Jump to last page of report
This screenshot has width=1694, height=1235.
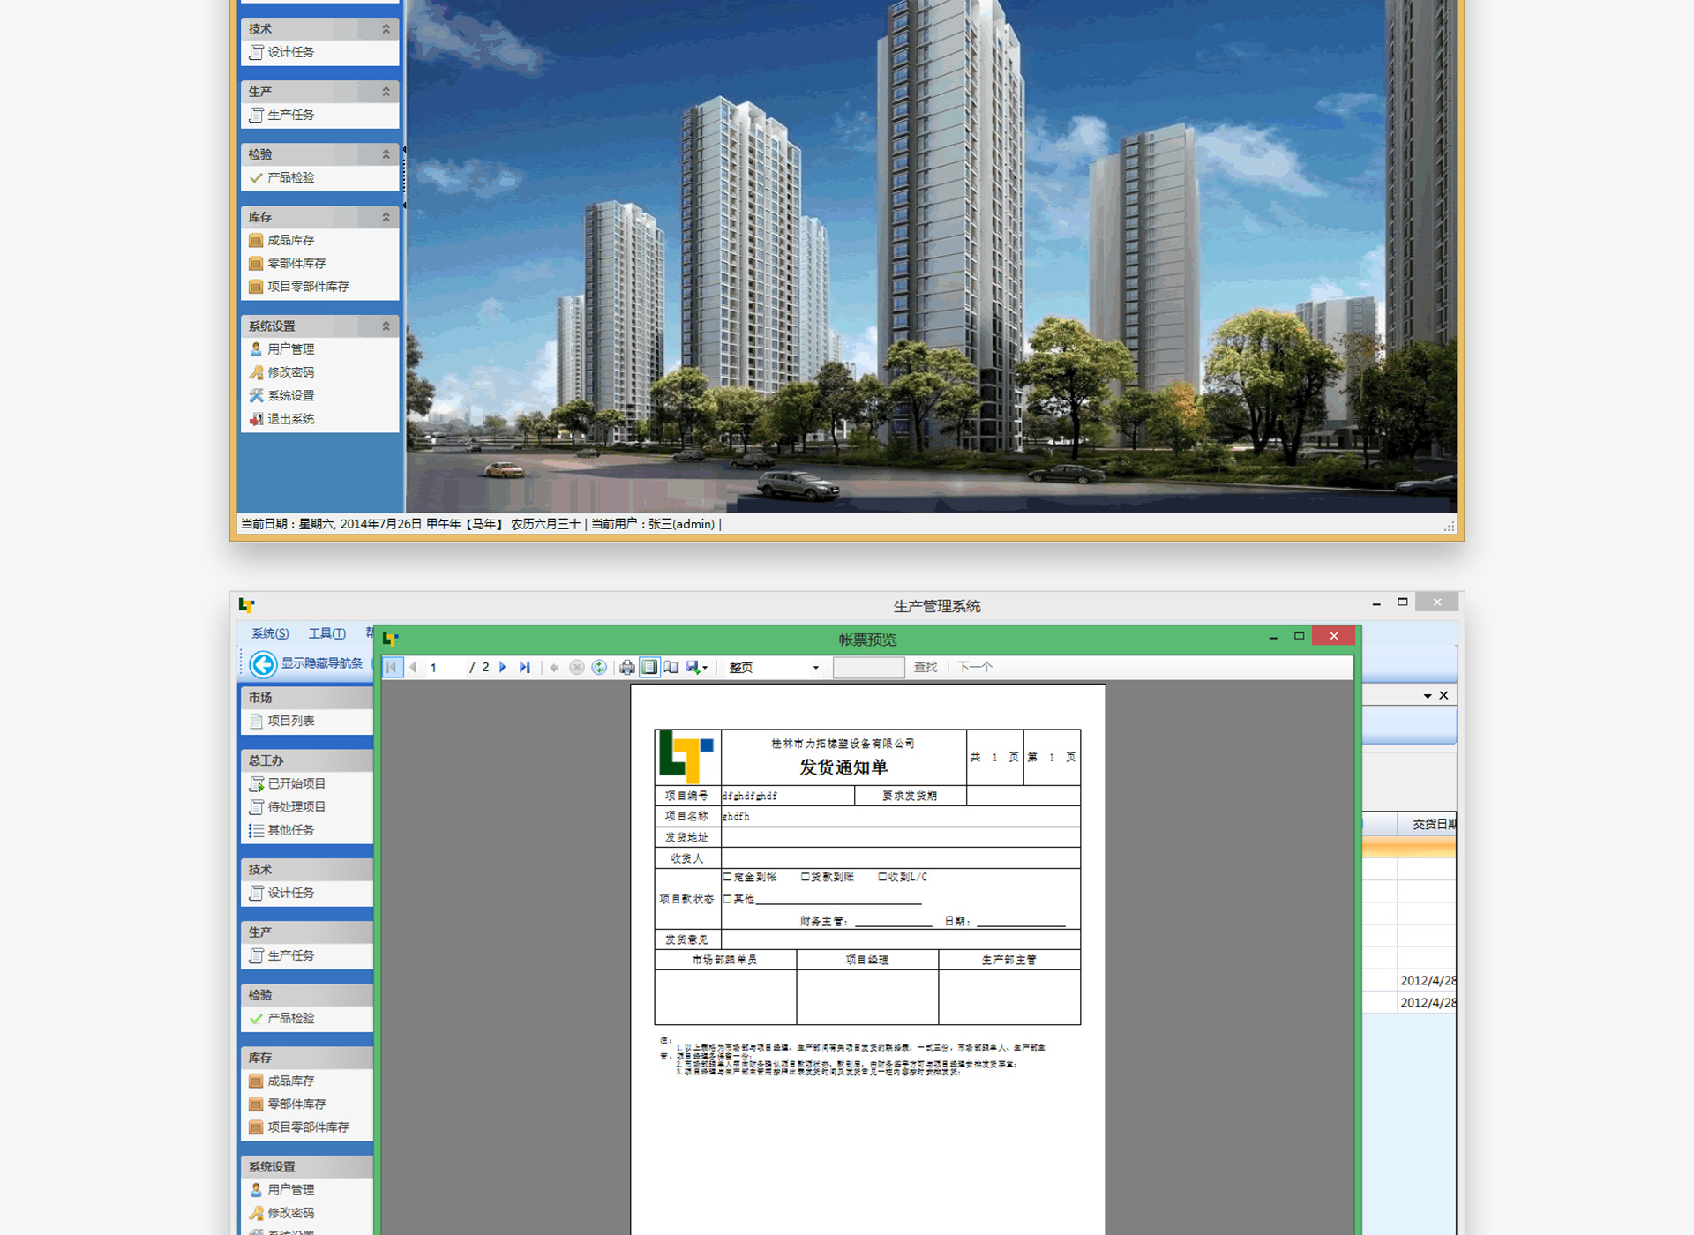pos(525,668)
